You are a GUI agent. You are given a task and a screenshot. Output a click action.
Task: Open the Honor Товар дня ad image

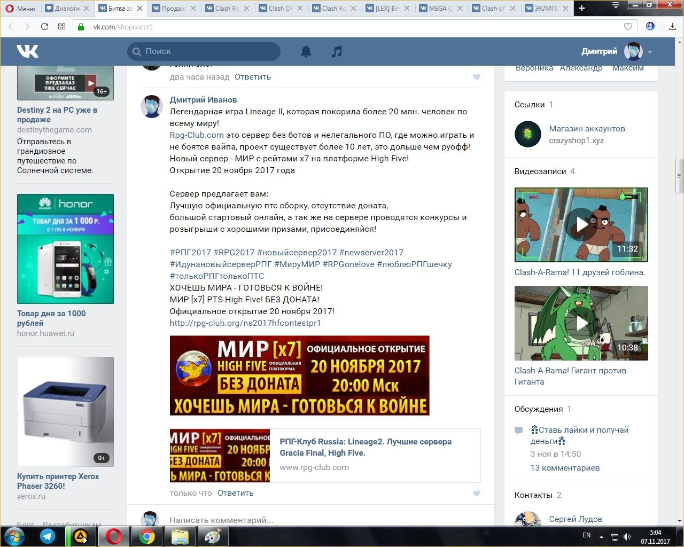(65, 249)
